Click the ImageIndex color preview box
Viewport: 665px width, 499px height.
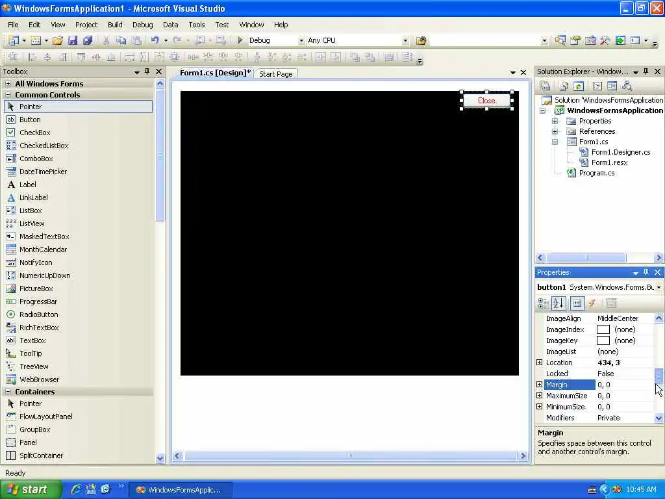(603, 329)
